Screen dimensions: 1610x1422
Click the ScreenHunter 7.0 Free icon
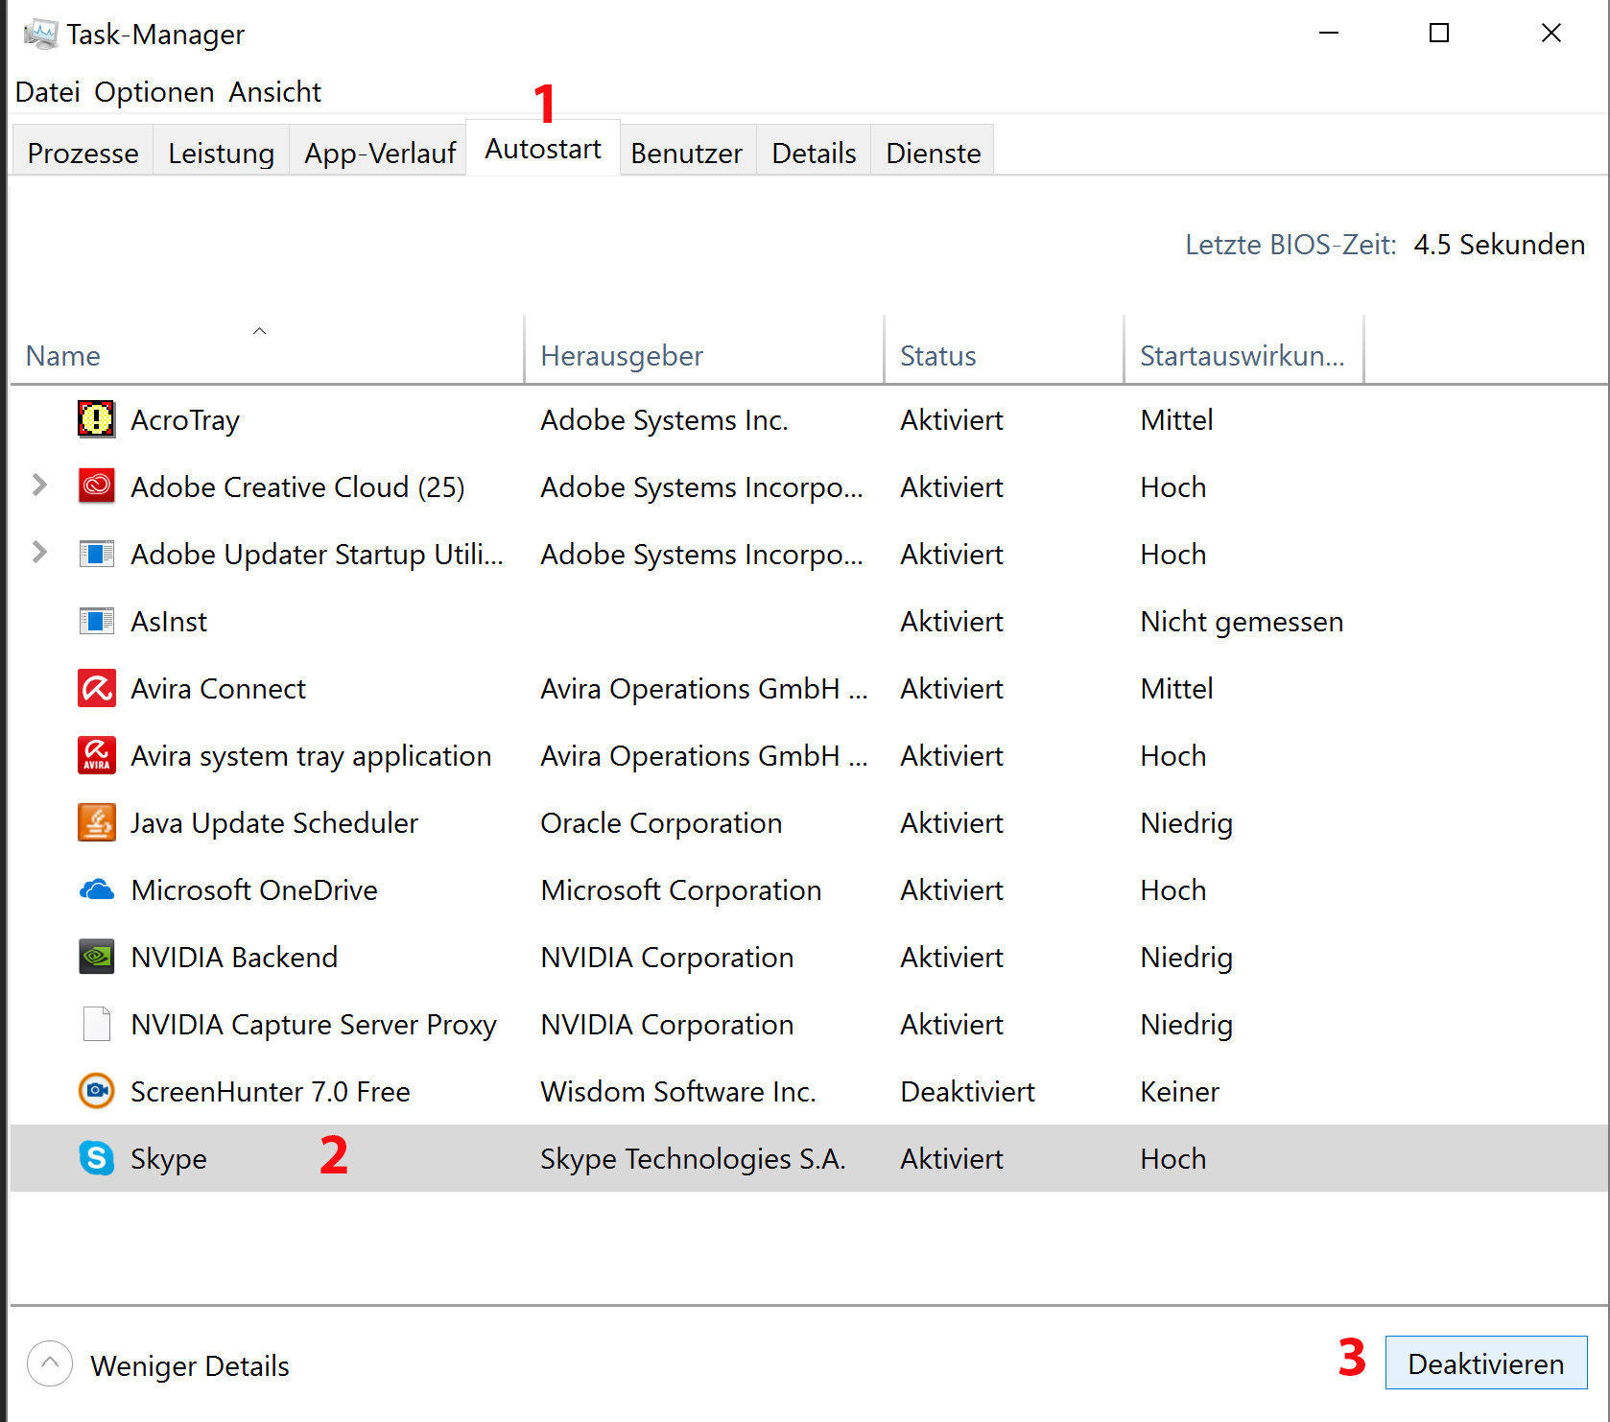96,1091
